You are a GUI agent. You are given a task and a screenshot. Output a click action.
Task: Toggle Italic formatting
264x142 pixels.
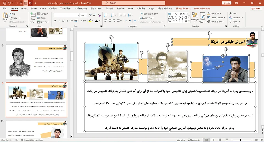59,21
